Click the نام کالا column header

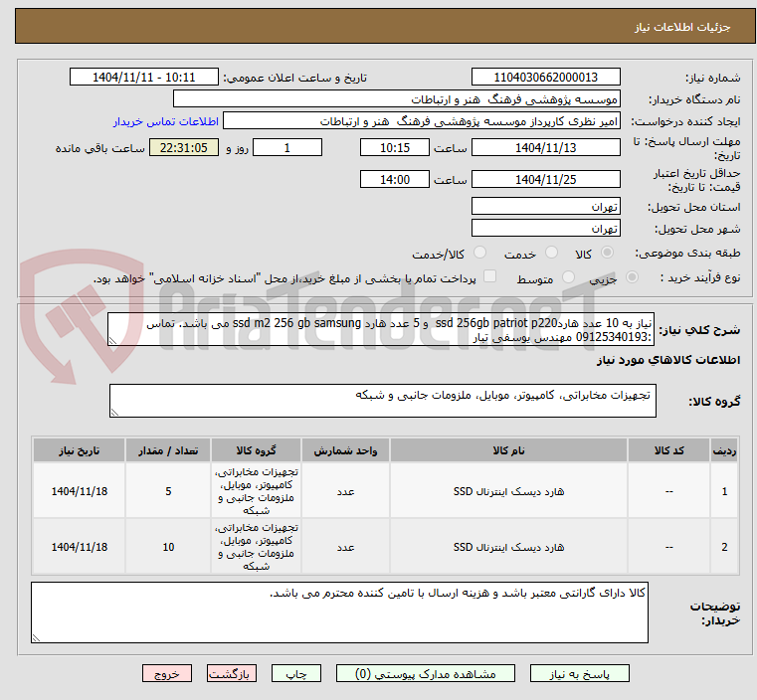click(x=508, y=450)
